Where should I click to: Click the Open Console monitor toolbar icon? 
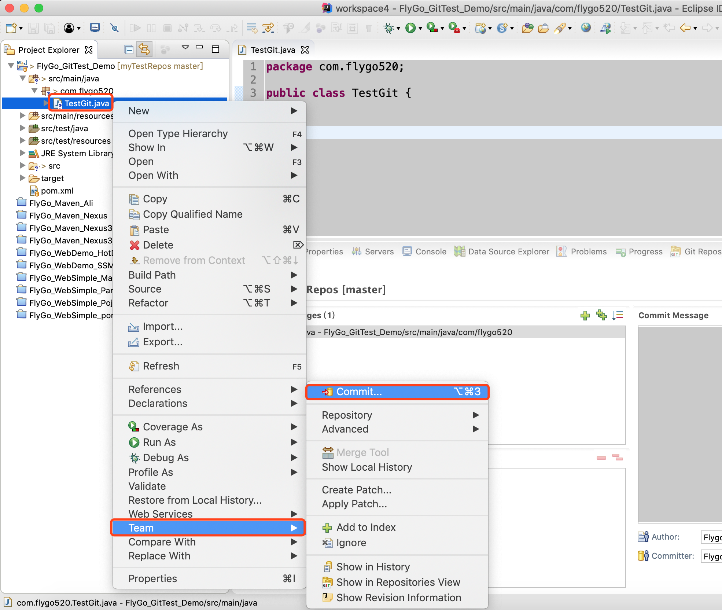(x=95, y=28)
